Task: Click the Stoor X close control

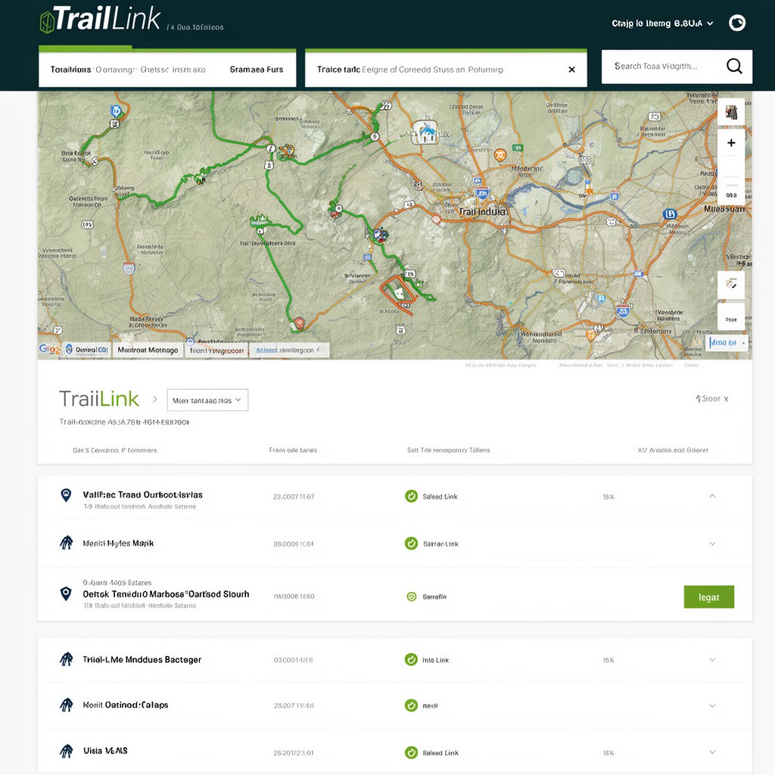Action: [x=712, y=399]
